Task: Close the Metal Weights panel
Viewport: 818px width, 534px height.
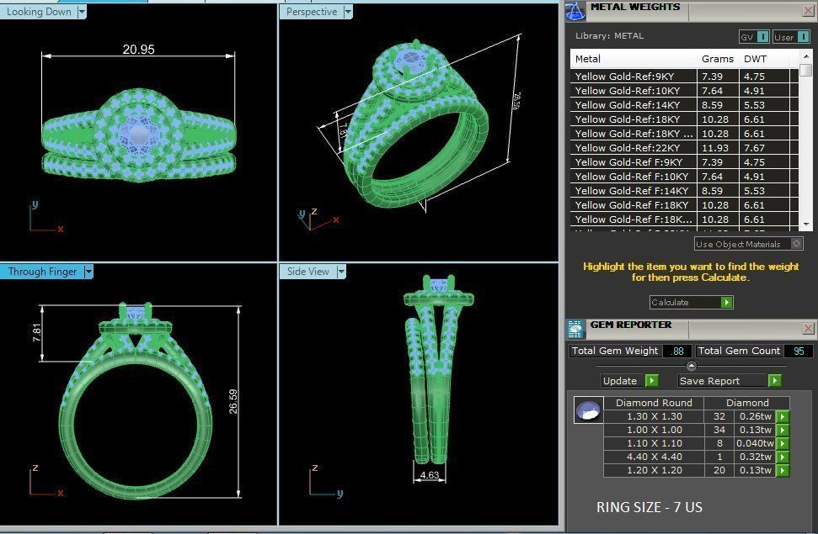Action: (808, 10)
